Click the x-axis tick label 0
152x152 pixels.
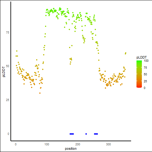pos(16,144)
